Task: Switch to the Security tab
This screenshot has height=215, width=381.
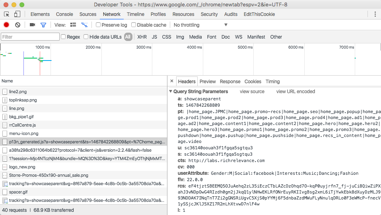Action: click(209, 14)
